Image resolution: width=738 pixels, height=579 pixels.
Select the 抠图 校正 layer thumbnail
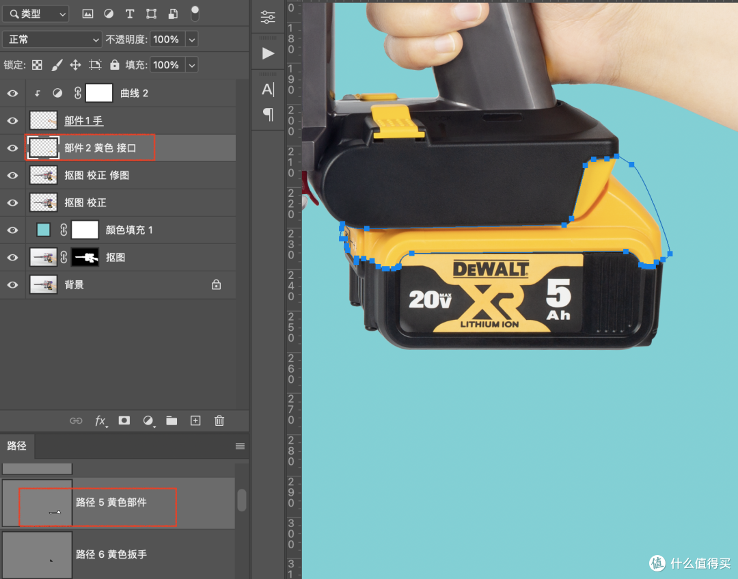43,202
